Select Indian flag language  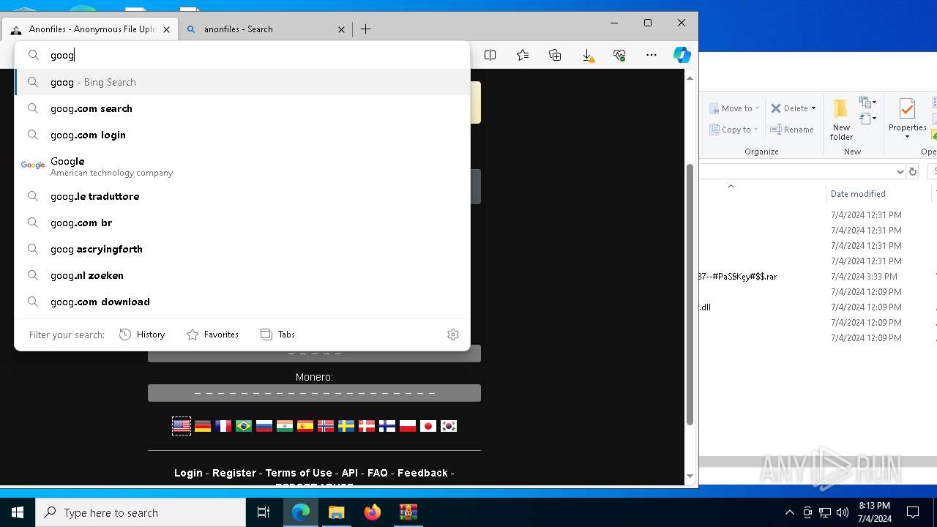(285, 426)
